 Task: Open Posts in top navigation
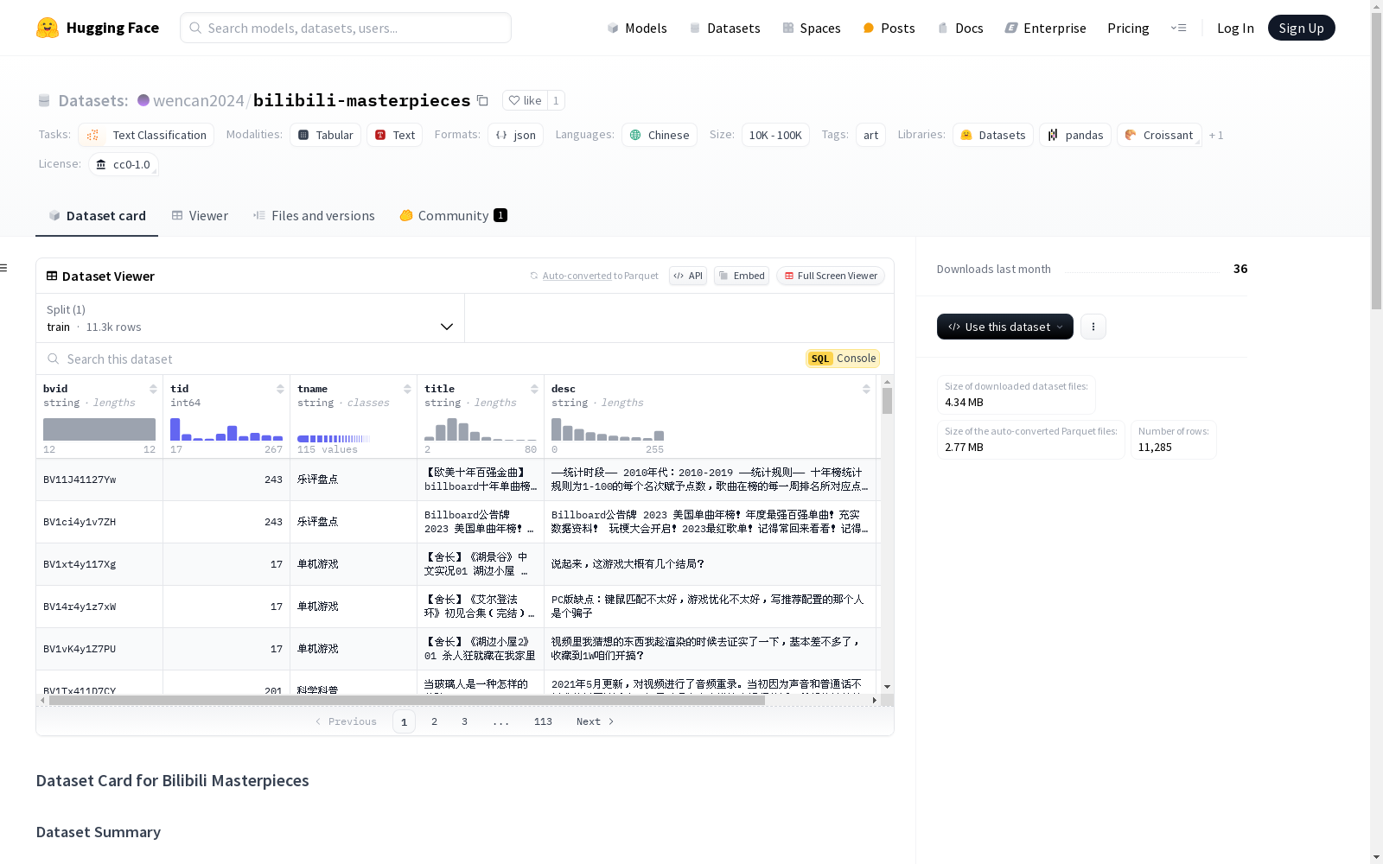(889, 28)
